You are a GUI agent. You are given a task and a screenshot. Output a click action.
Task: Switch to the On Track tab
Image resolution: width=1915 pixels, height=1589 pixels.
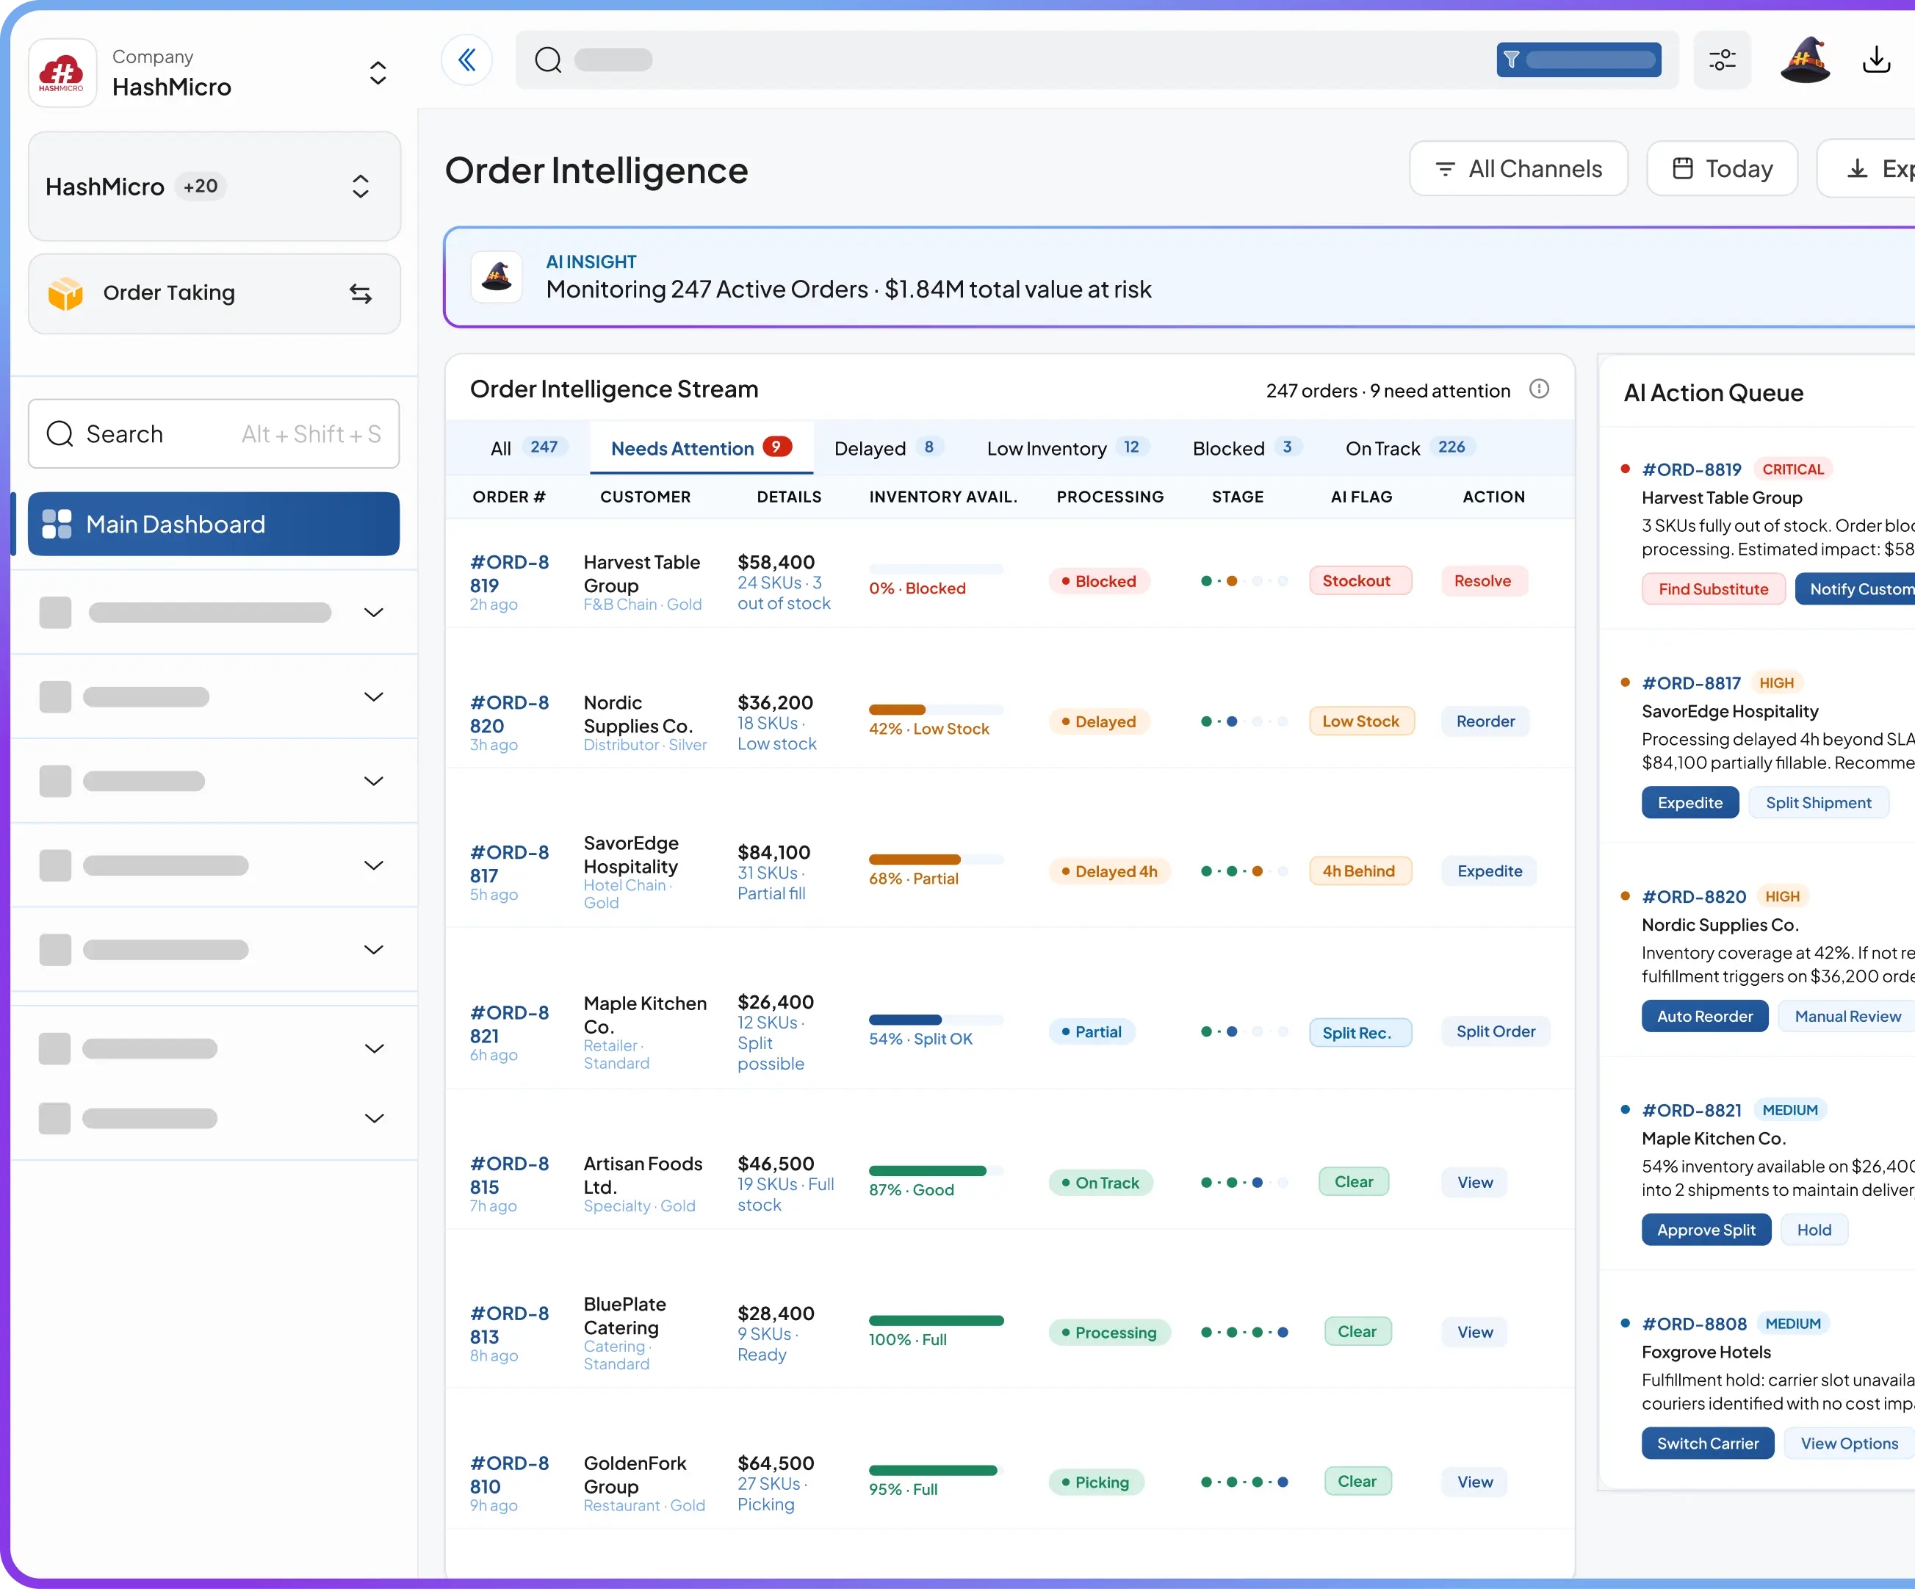coord(1409,448)
